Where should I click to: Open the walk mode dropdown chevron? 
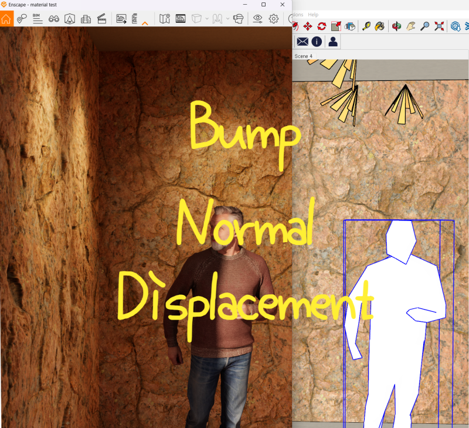[x=227, y=18]
